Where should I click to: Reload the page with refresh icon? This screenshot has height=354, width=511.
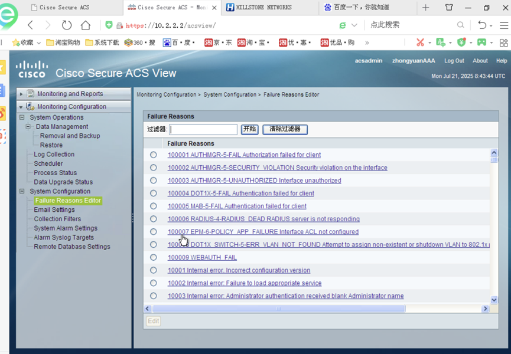pyautogui.click(x=67, y=25)
